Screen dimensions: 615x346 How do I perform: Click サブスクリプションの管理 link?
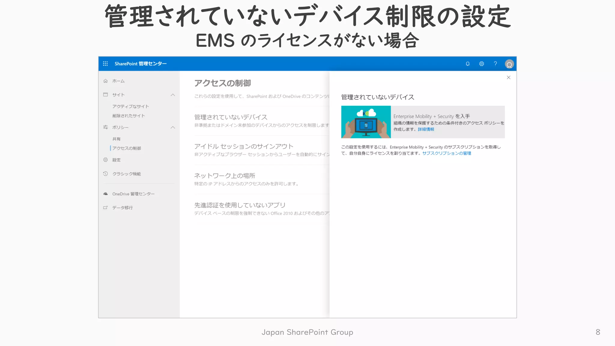tap(447, 153)
